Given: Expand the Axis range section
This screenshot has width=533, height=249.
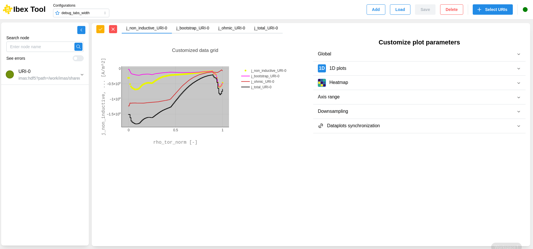Looking at the screenshot, I should pos(419,97).
